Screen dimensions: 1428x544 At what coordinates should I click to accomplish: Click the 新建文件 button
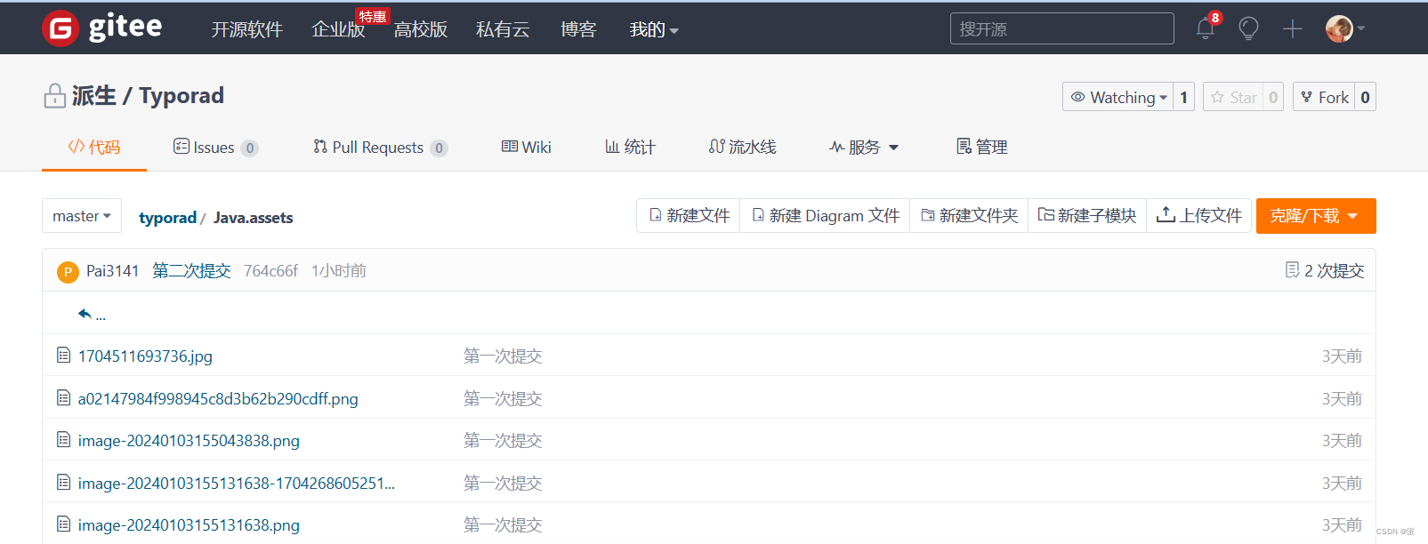(689, 216)
